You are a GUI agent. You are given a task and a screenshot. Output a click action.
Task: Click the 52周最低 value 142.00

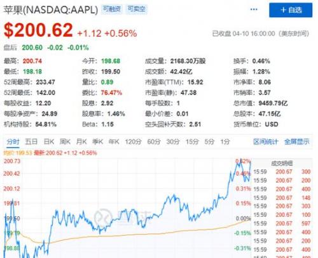pyautogui.click(x=46, y=93)
